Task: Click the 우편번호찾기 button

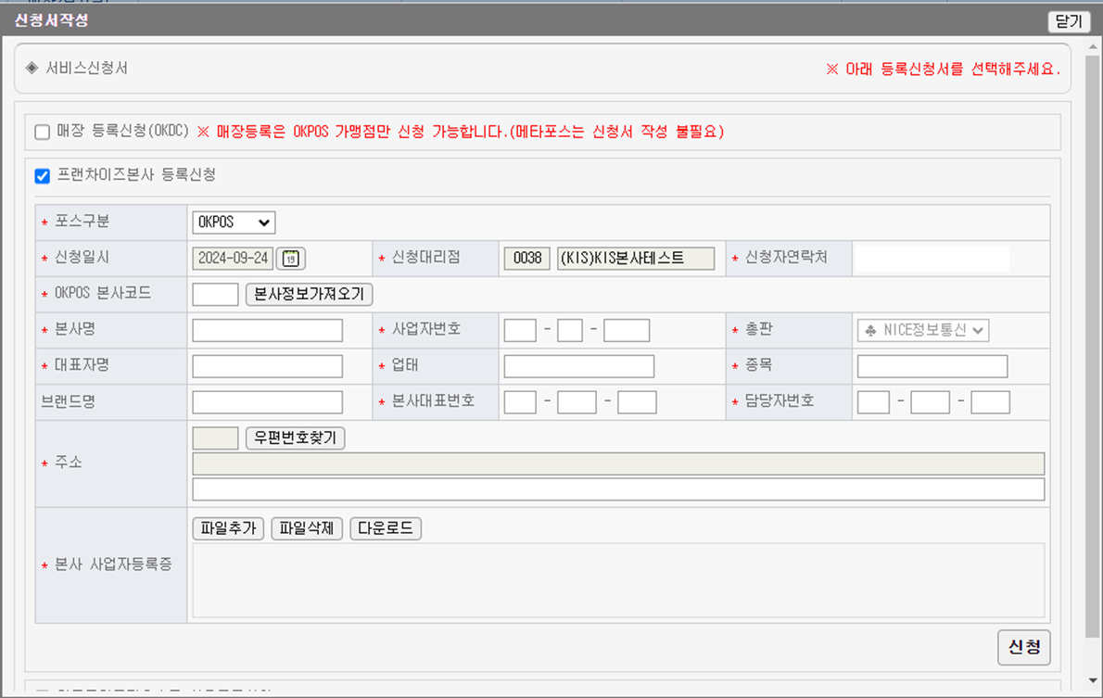Action: 295,438
